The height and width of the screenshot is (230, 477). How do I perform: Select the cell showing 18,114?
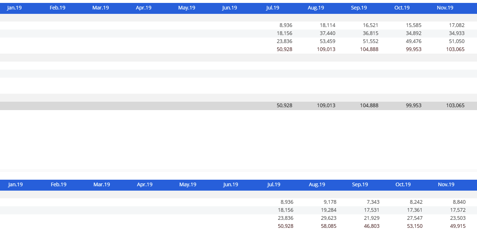pyautogui.click(x=327, y=25)
